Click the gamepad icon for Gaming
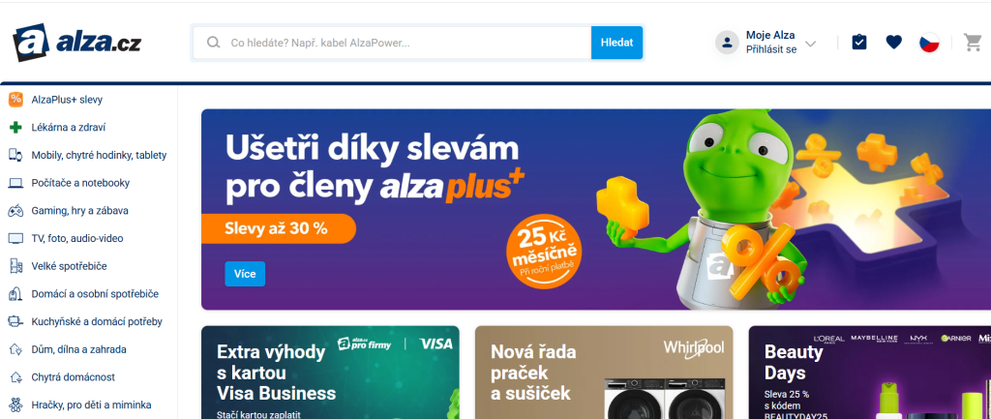 point(15,210)
